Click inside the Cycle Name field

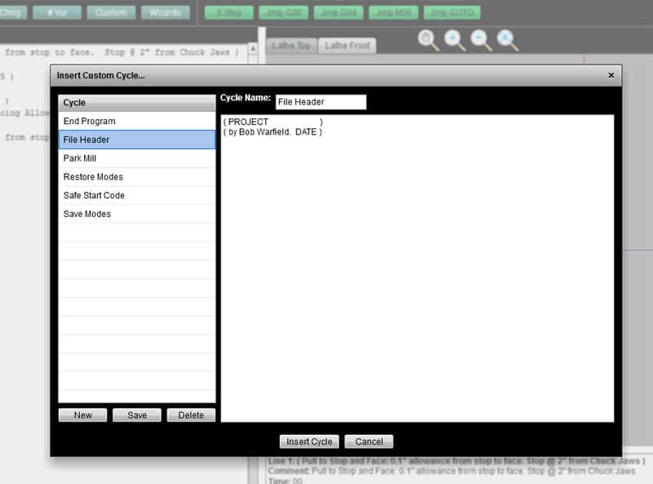pos(318,102)
